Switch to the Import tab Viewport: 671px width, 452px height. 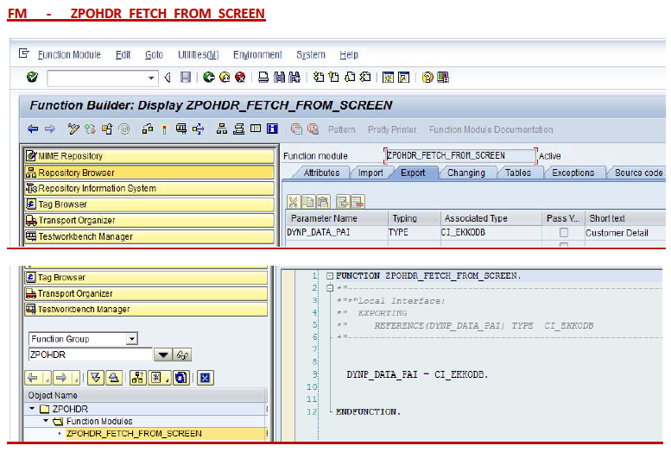click(370, 173)
